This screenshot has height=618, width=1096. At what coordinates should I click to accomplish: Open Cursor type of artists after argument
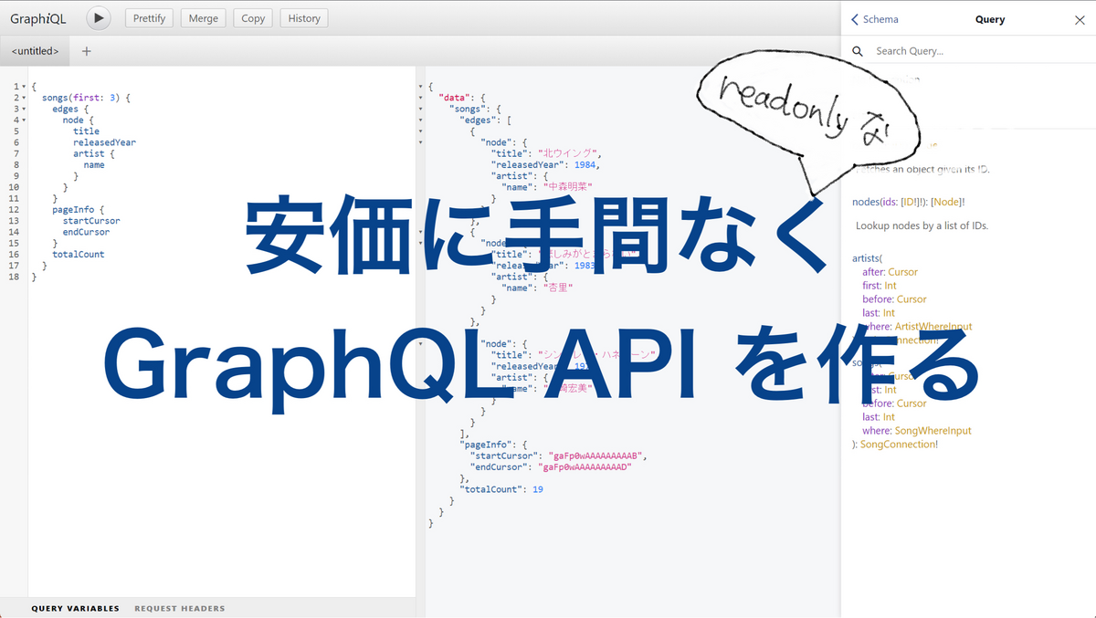(x=902, y=272)
